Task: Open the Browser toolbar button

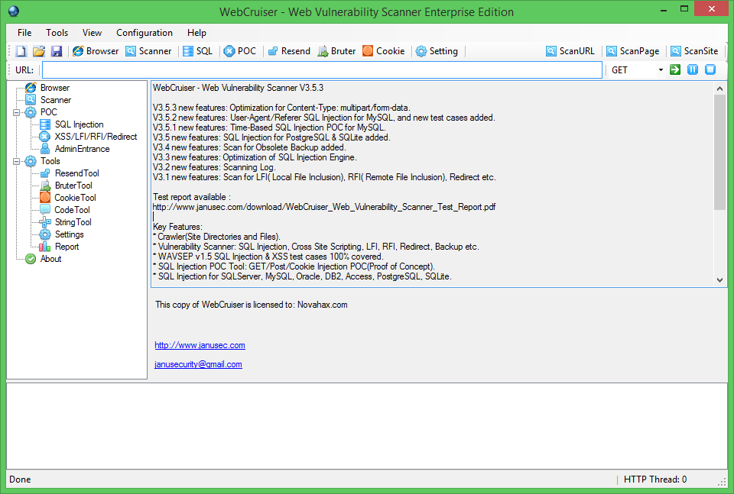Action: click(x=96, y=51)
